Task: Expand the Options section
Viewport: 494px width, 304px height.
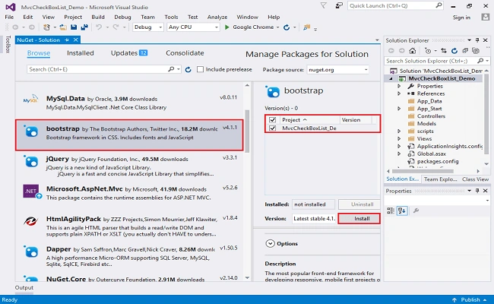Action: click(271, 243)
